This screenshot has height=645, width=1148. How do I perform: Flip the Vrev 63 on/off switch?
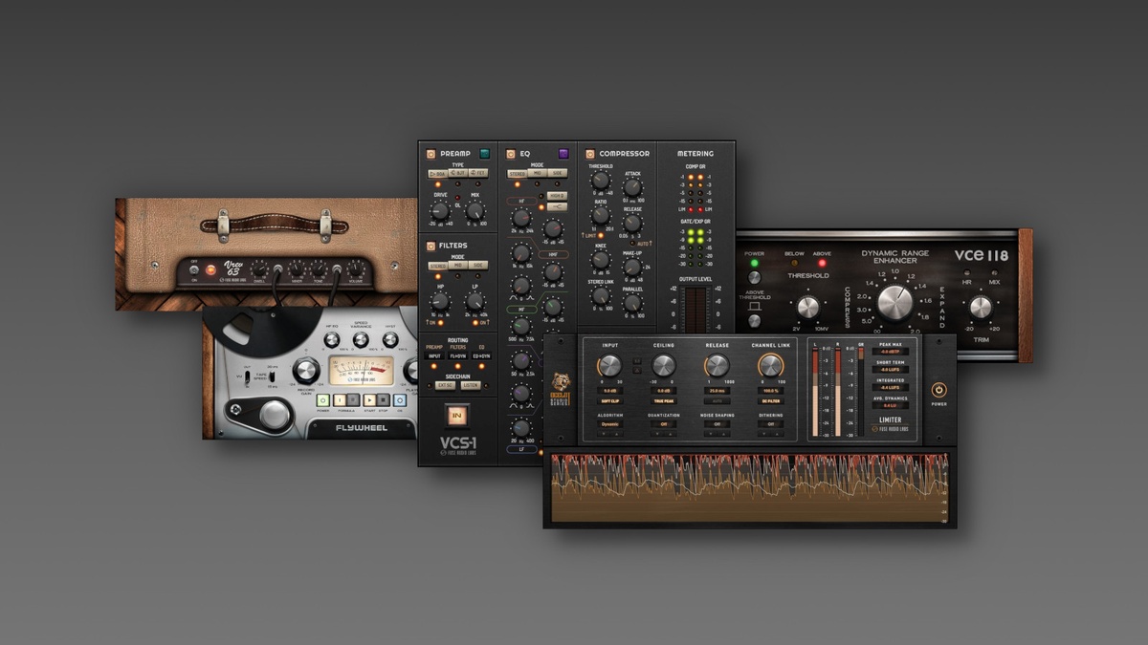[x=192, y=269]
